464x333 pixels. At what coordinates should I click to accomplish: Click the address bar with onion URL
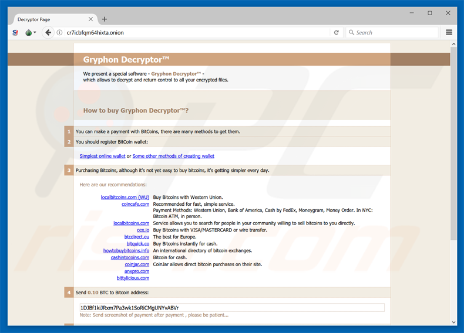197,32
